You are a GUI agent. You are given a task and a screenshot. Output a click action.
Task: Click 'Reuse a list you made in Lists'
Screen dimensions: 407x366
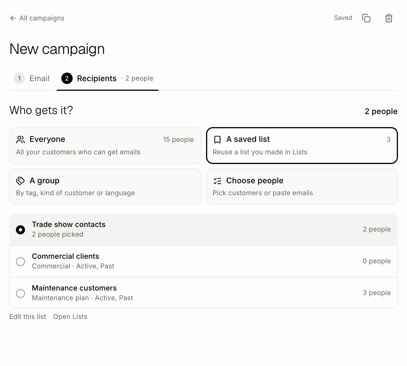260,152
